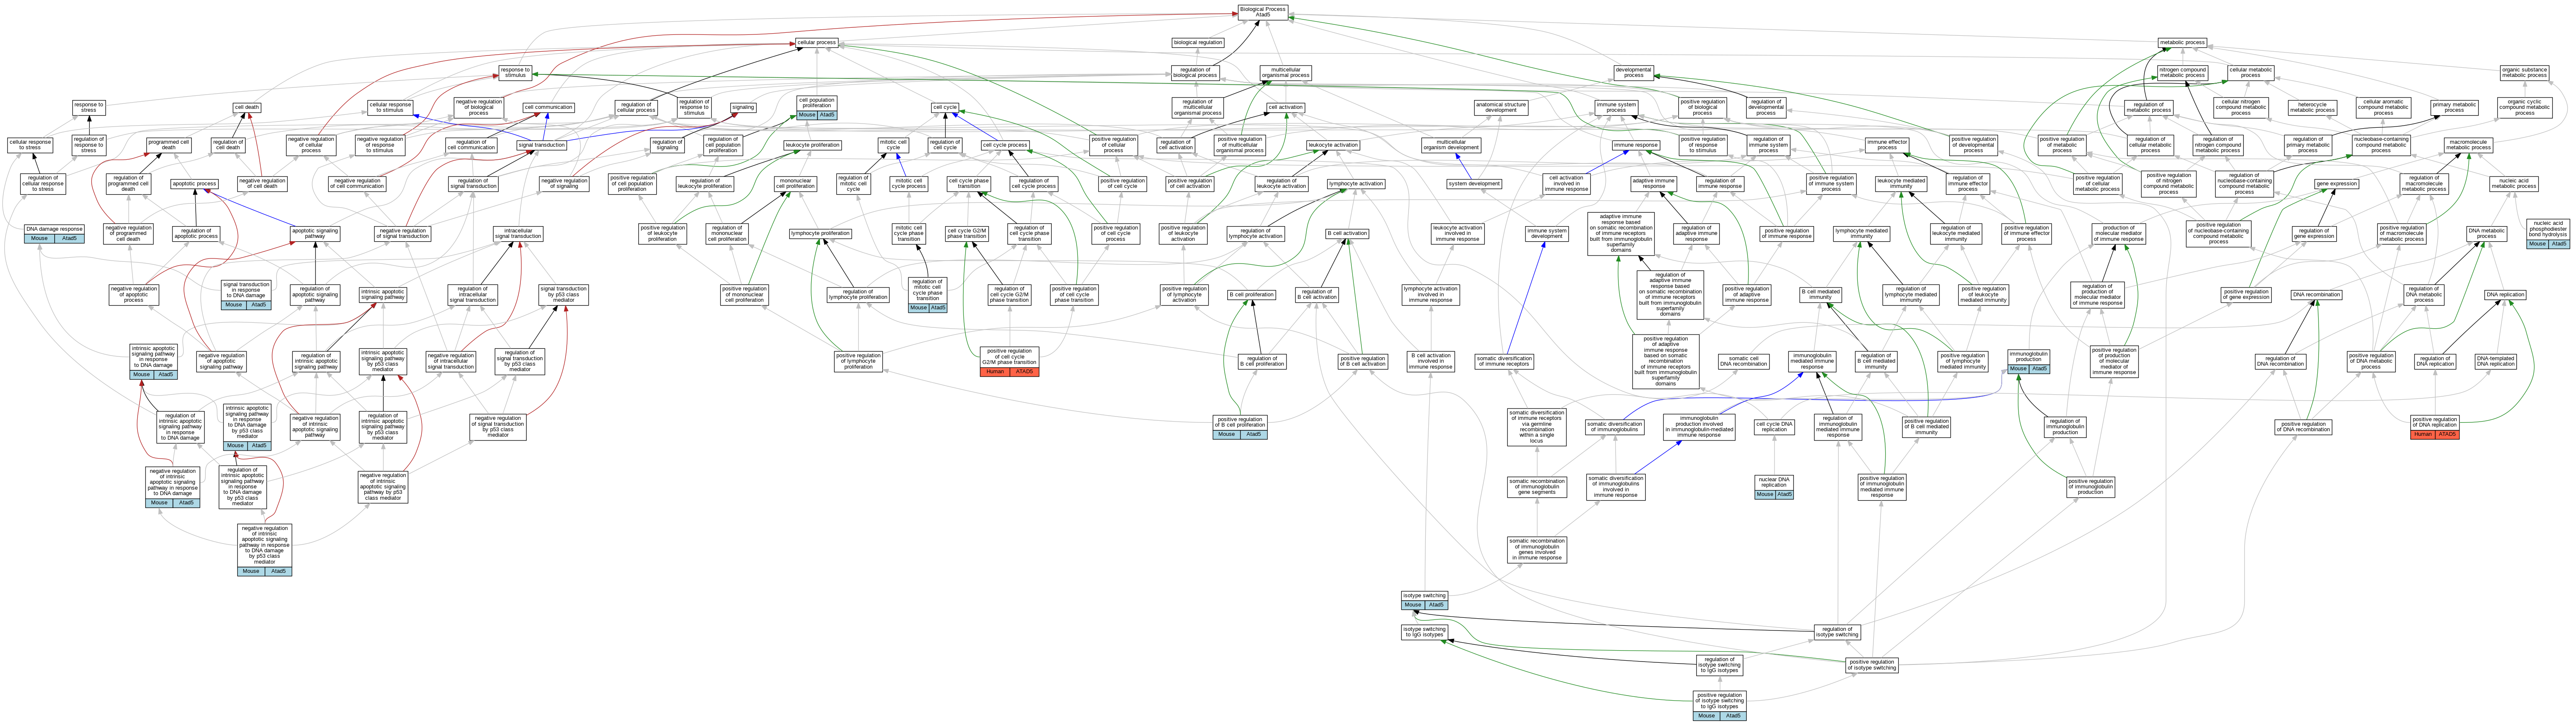Click the 'cell cycle DNA replication' node
This screenshot has width=2576, height=725.
tap(1774, 427)
